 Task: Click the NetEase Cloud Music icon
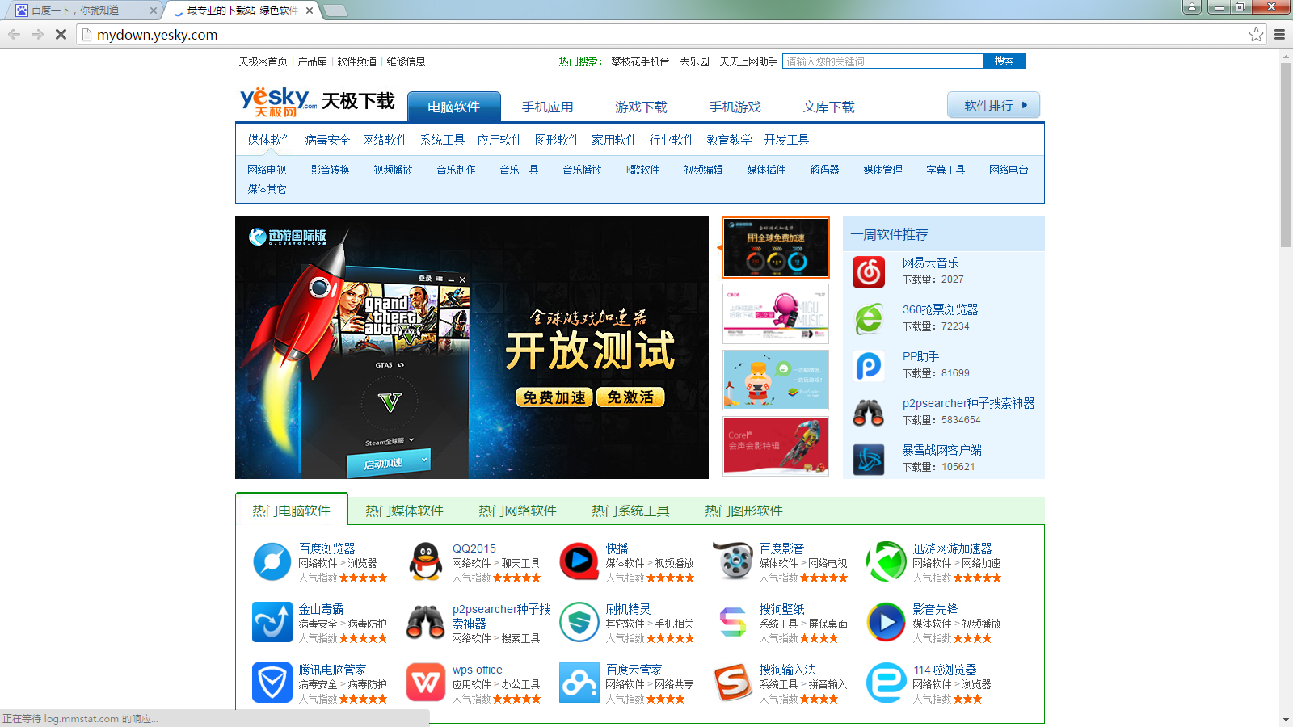click(x=869, y=272)
